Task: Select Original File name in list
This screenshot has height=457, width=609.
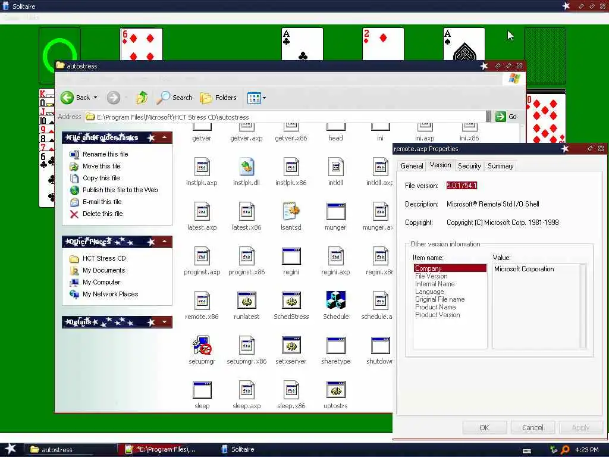Action: click(440, 299)
